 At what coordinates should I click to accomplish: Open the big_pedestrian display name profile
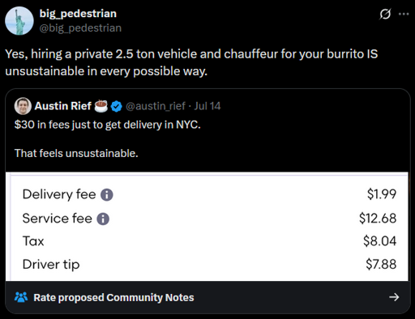78,14
